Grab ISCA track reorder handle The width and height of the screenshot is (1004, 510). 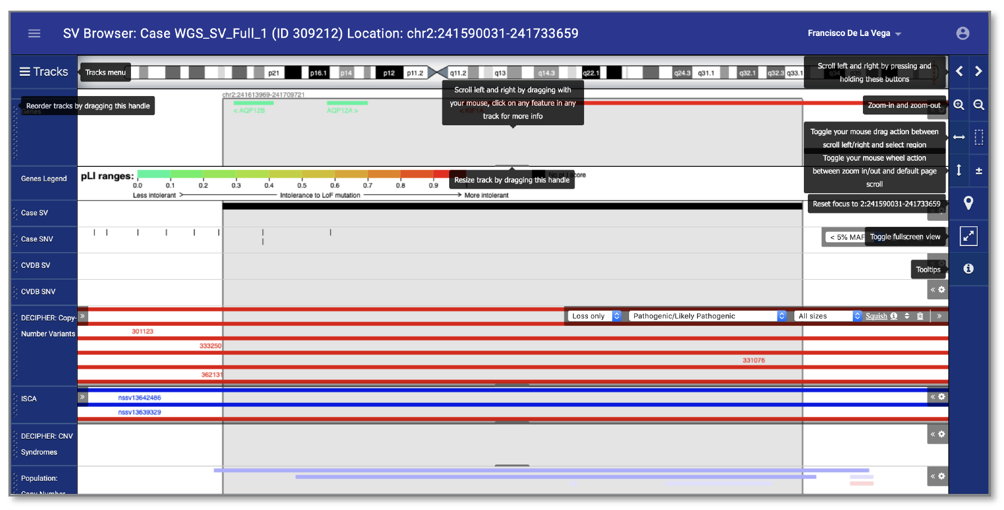[15, 404]
